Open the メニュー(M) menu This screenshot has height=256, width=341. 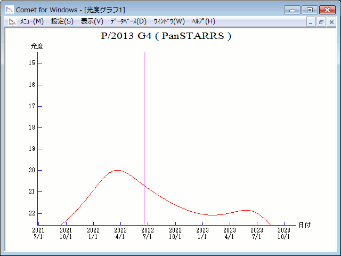point(31,21)
